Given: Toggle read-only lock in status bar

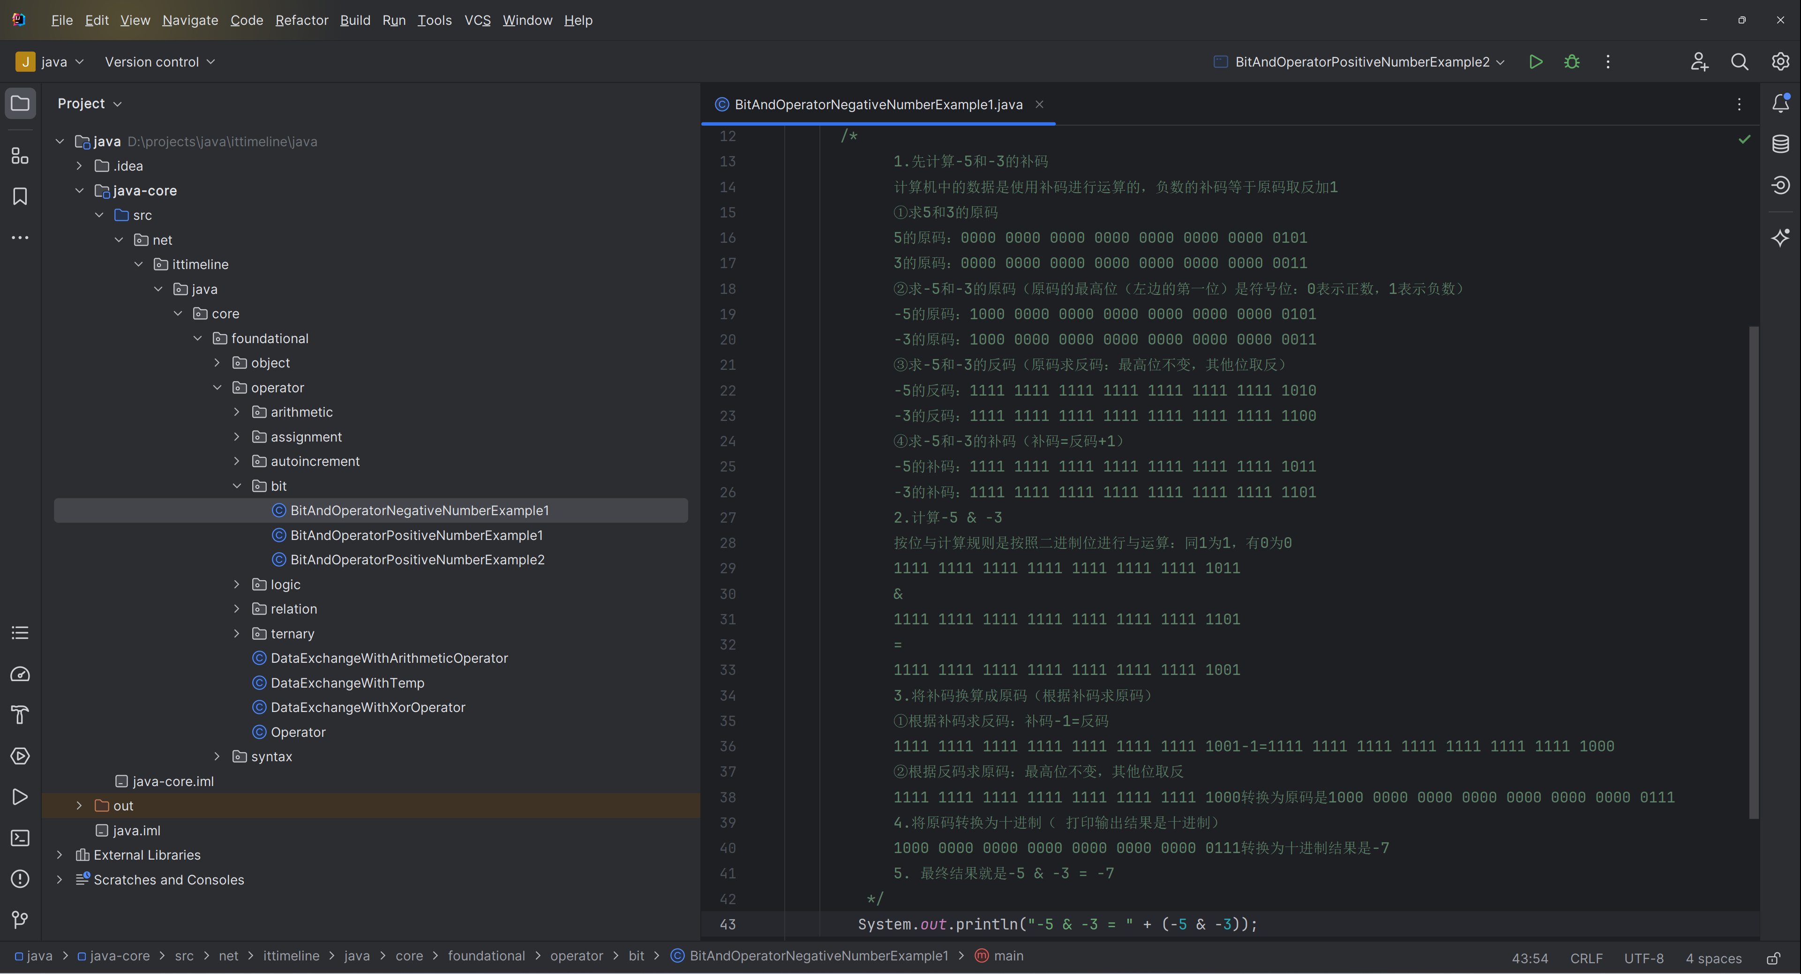Looking at the screenshot, I should coord(1774,958).
